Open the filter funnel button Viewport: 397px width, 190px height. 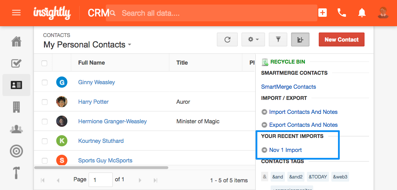click(278, 39)
